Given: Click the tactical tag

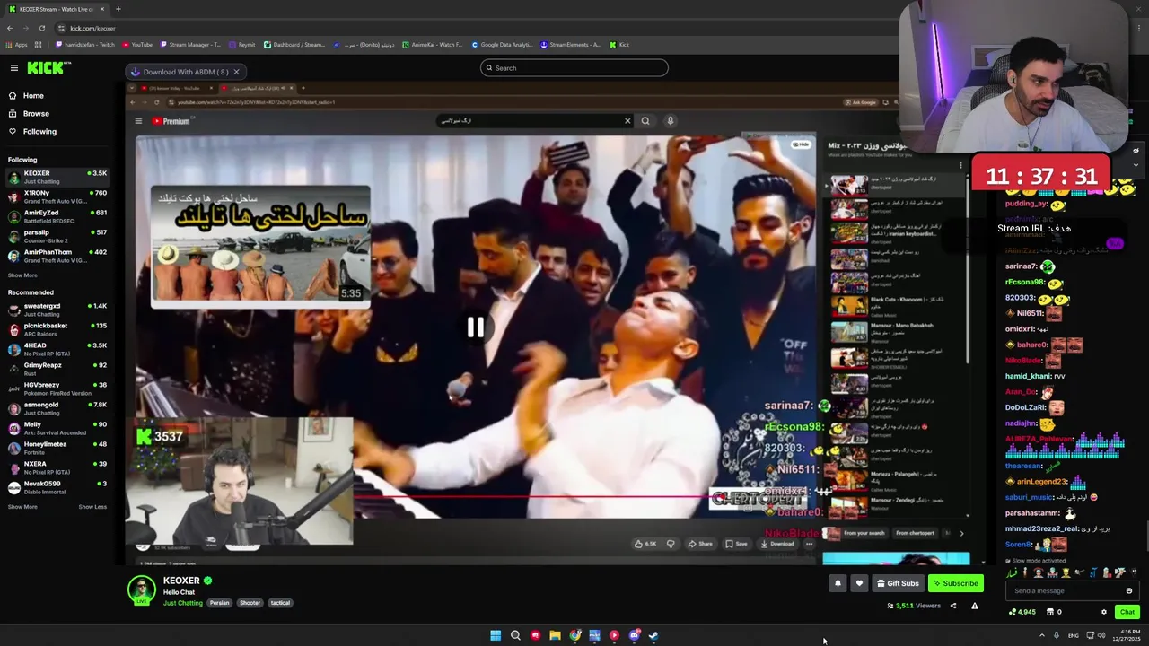Looking at the screenshot, I should pos(280,603).
